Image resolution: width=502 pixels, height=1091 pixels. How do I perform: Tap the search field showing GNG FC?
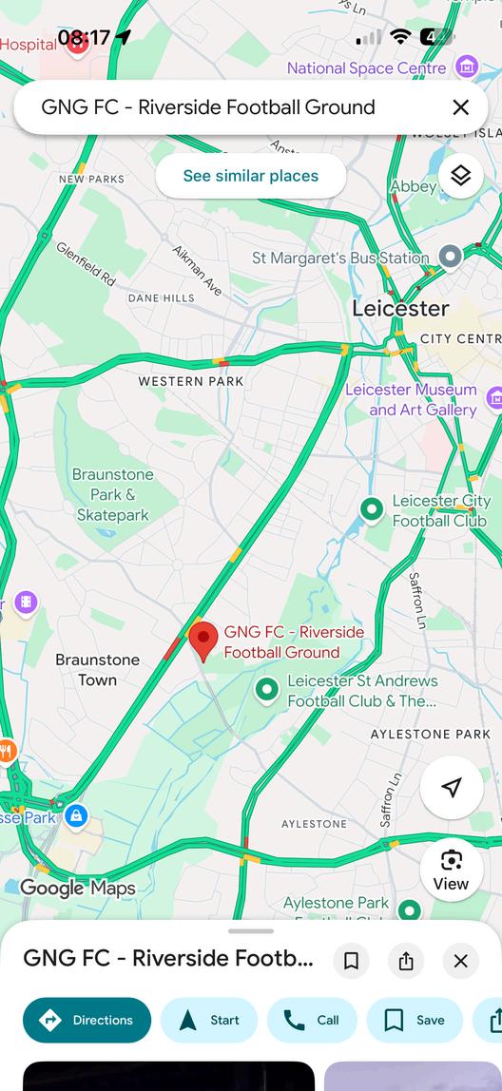click(x=230, y=107)
